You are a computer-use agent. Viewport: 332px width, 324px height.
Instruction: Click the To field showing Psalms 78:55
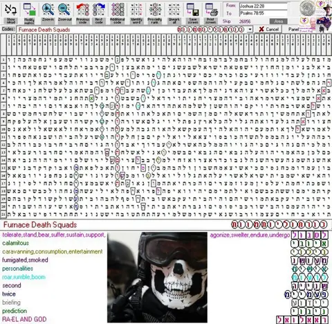coord(264,13)
